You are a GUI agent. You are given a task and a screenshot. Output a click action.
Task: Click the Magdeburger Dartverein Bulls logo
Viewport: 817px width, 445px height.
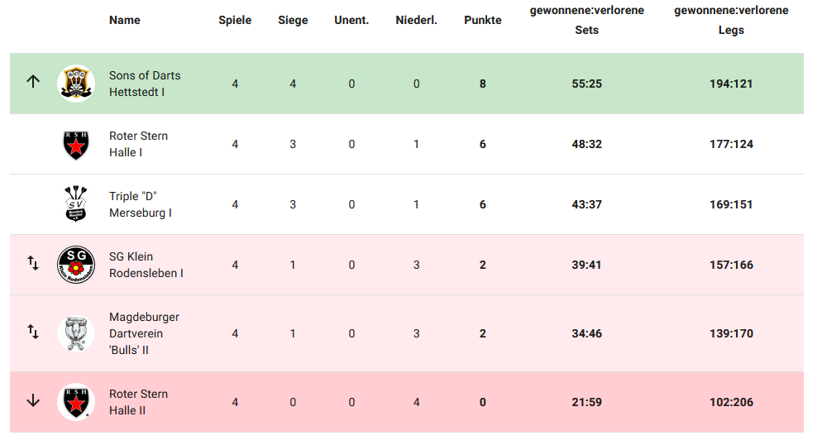click(76, 333)
